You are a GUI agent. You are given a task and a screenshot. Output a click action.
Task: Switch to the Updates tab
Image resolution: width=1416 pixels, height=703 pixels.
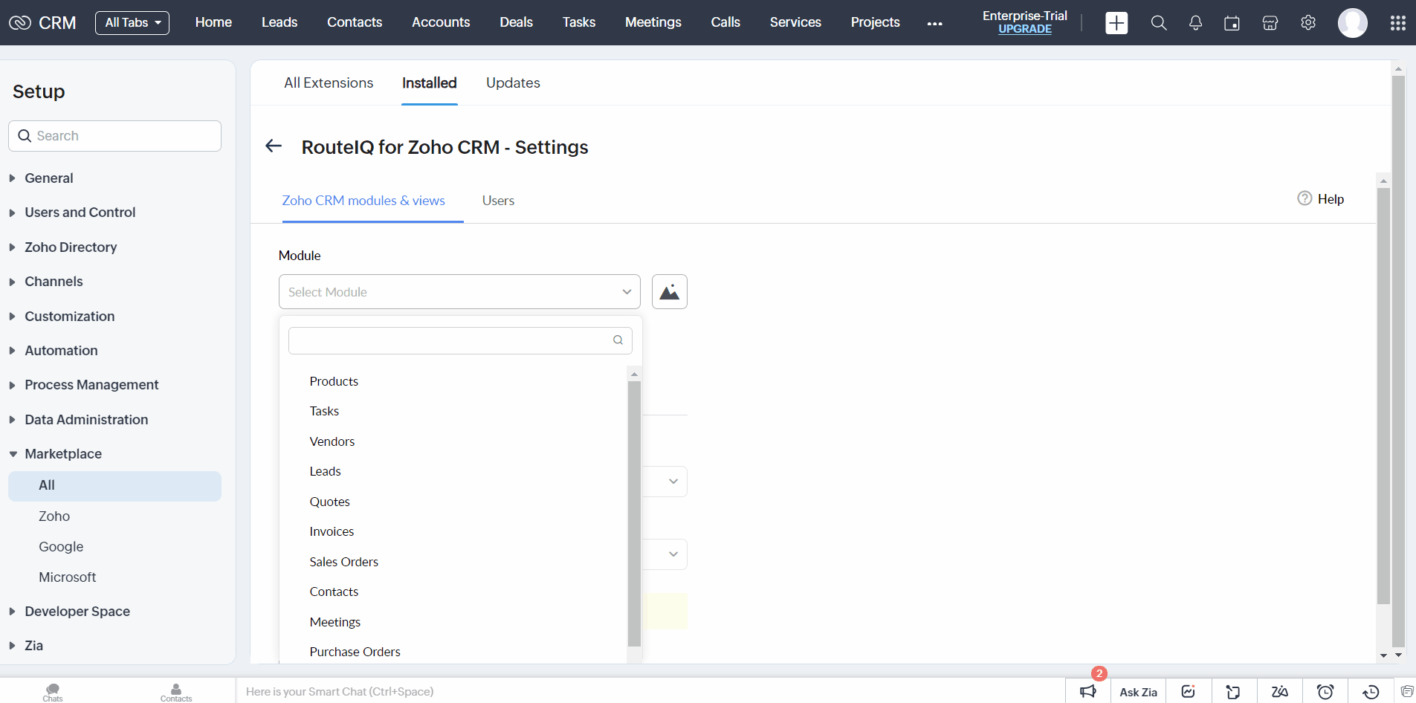[x=513, y=83]
